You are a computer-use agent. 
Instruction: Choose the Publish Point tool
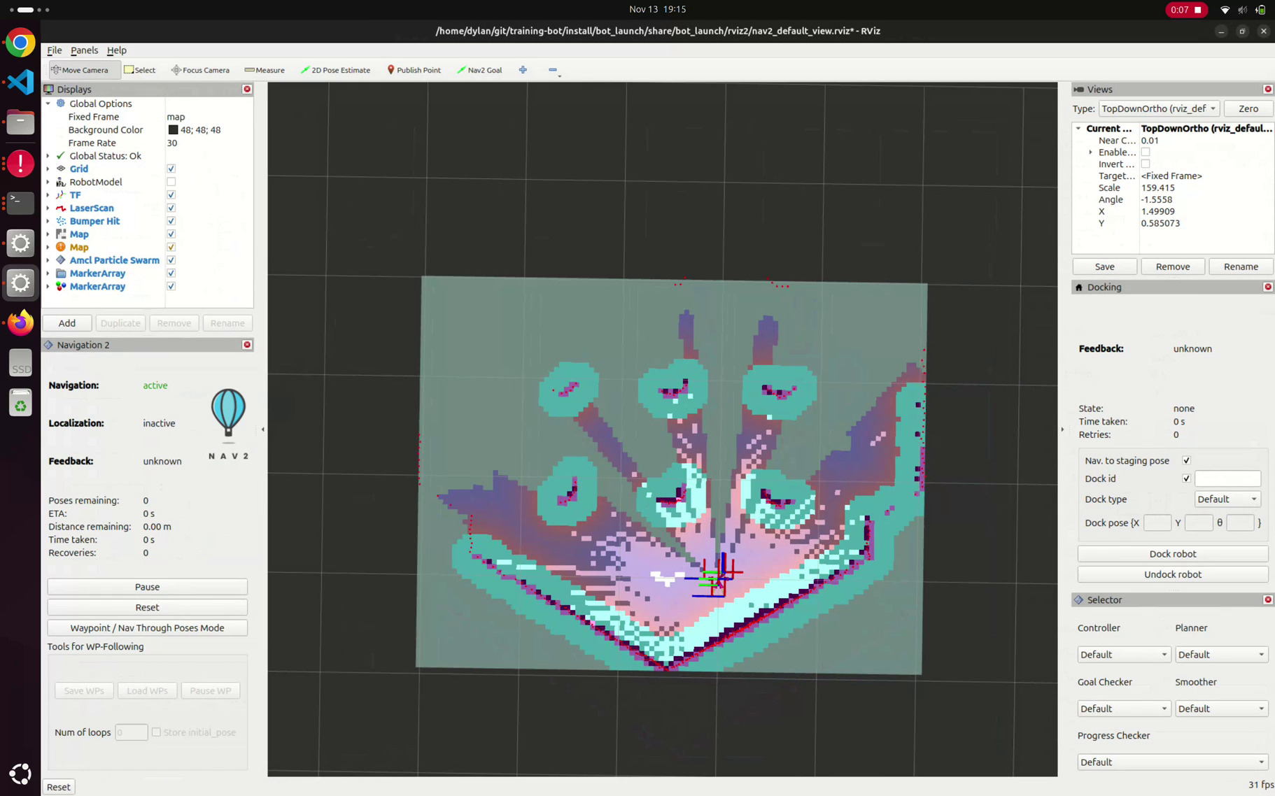click(414, 70)
